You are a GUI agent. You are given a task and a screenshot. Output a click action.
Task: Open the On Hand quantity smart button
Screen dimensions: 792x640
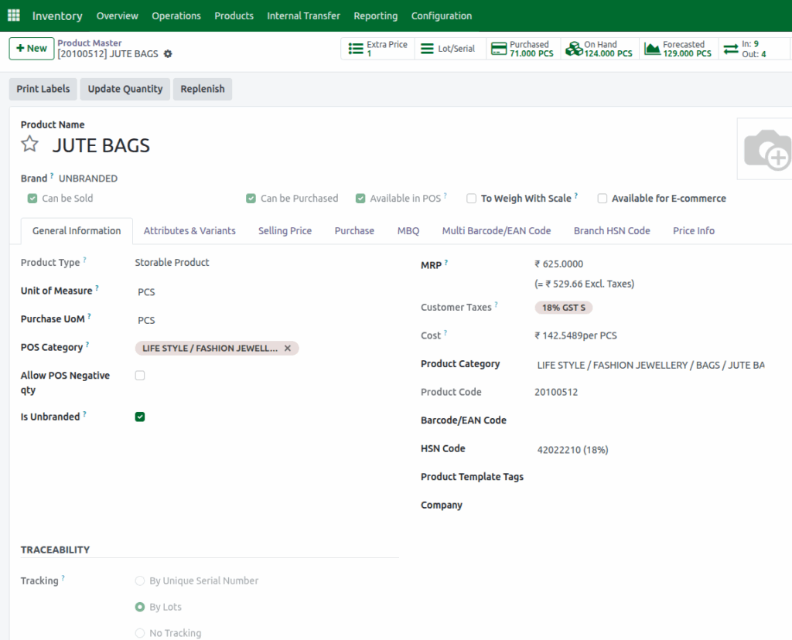tap(599, 48)
